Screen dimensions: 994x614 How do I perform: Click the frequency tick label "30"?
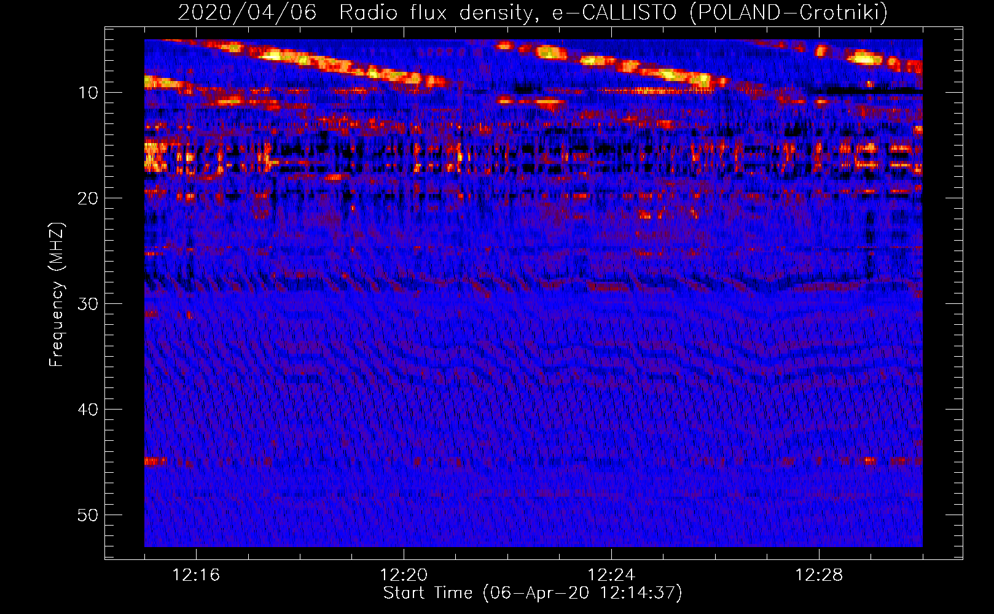[x=88, y=304]
